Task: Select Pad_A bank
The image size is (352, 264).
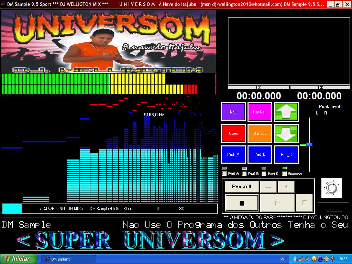Action: [233, 154]
